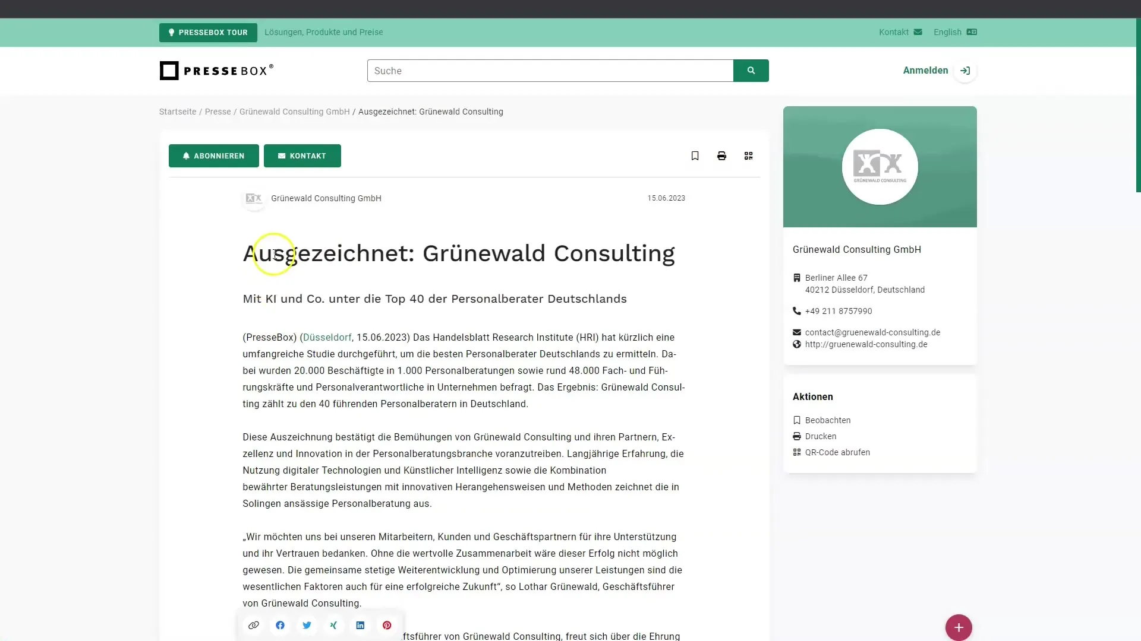Click the share via Facebook icon
The image size is (1141, 641).
[x=280, y=624]
